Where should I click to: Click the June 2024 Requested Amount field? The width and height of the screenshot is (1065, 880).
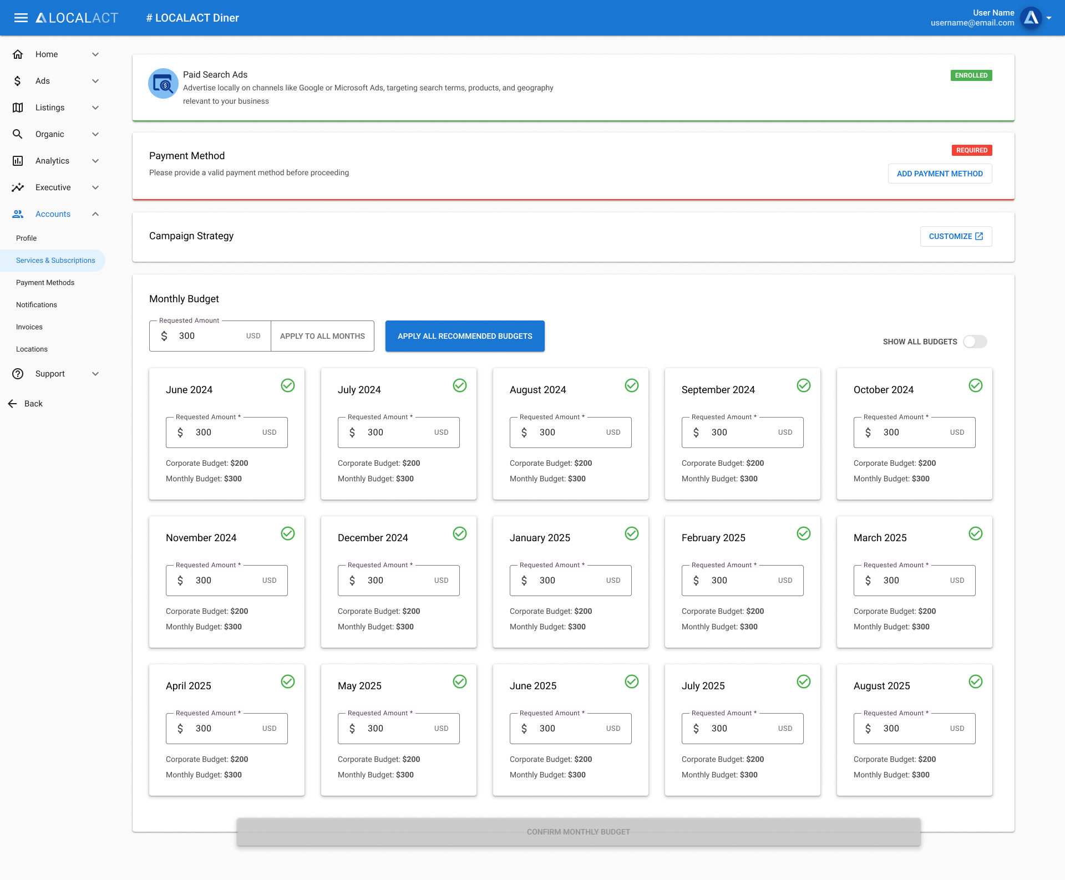pos(227,433)
